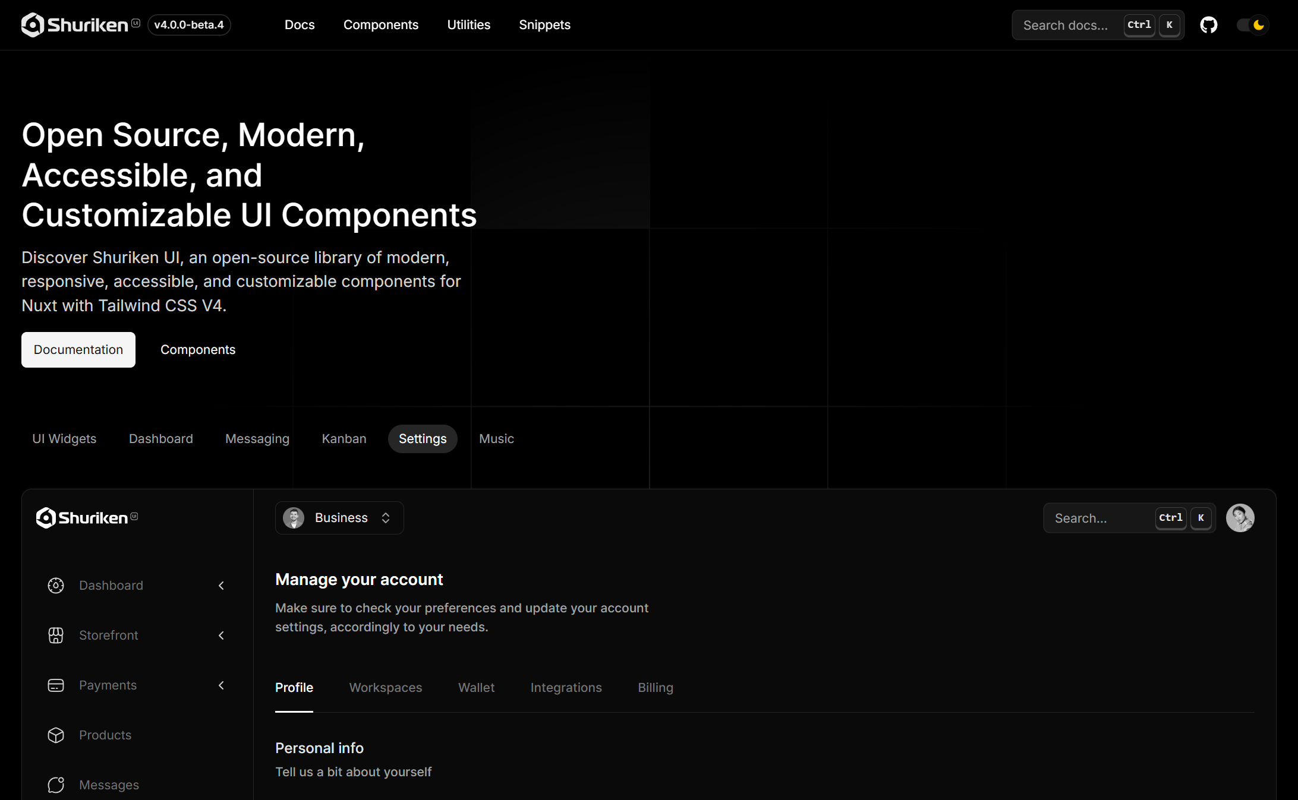The height and width of the screenshot is (800, 1298).
Task: Click the Storefront sidebar icon
Action: pyautogui.click(x=56, y=635)
